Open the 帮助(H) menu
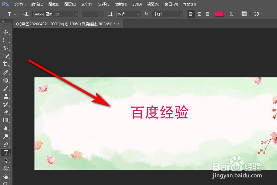Screen dimensions: 277x185 [x=189, y=4]
